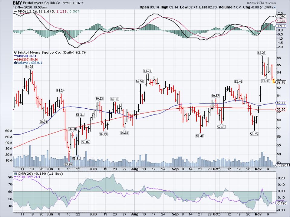Click the blue arrow beside Chg value
The image size is (290, 217).
point(275,7)
